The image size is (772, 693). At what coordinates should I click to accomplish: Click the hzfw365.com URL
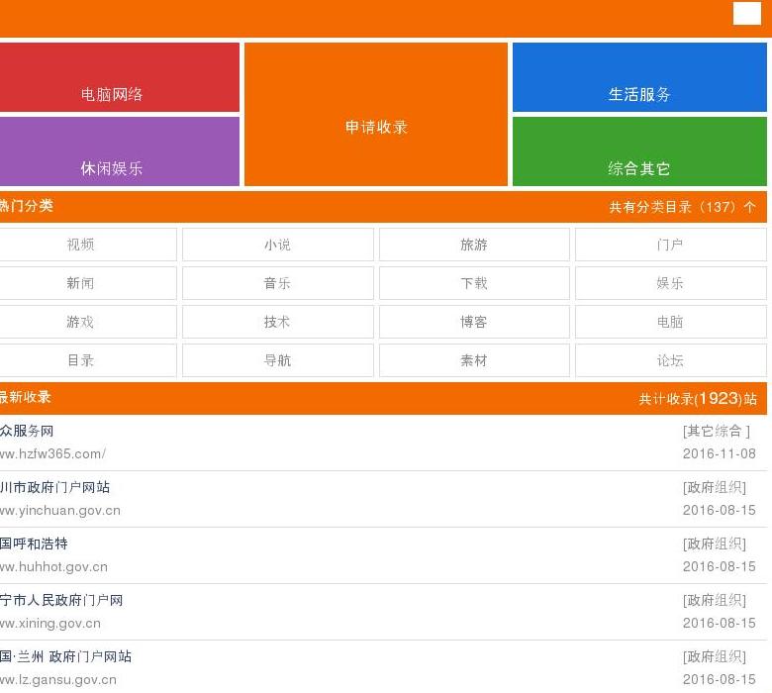point(52,453)
